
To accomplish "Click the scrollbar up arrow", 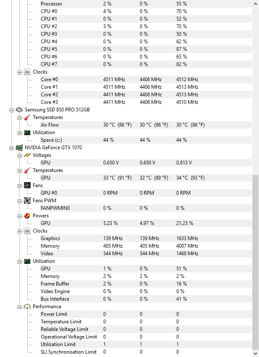I will [256, 4].
